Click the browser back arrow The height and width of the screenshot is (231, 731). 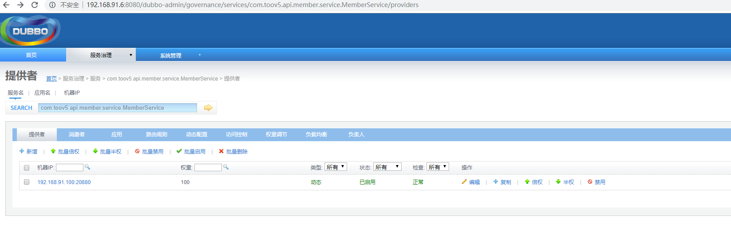[x=6, y=5]
